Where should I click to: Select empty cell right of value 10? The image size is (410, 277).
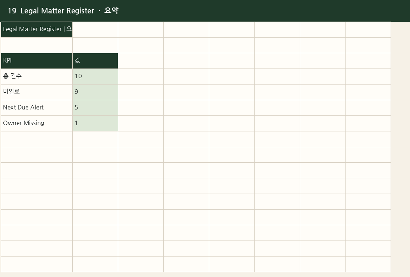(x=141, y=76)
